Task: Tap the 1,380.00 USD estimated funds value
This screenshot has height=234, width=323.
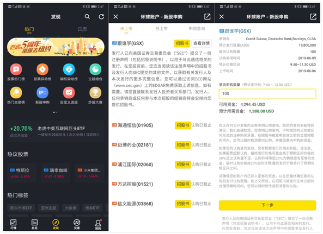Action: coord(261,111)
